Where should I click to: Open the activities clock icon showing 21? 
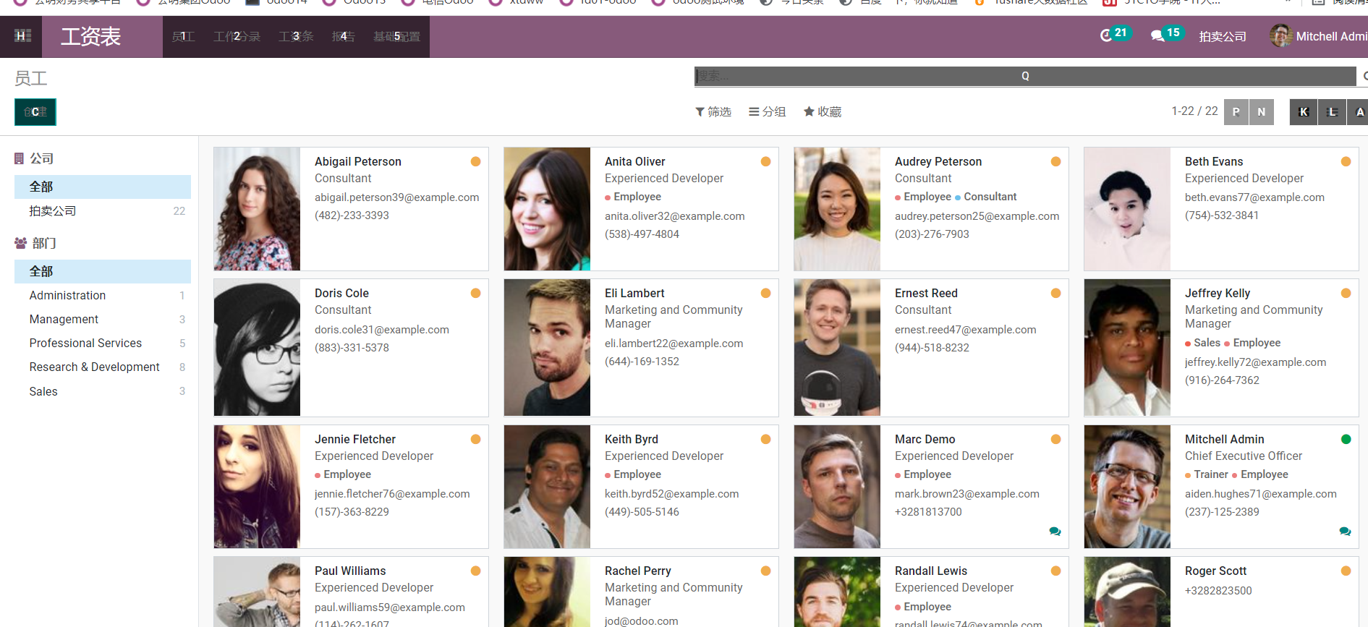click(1115, 34)
